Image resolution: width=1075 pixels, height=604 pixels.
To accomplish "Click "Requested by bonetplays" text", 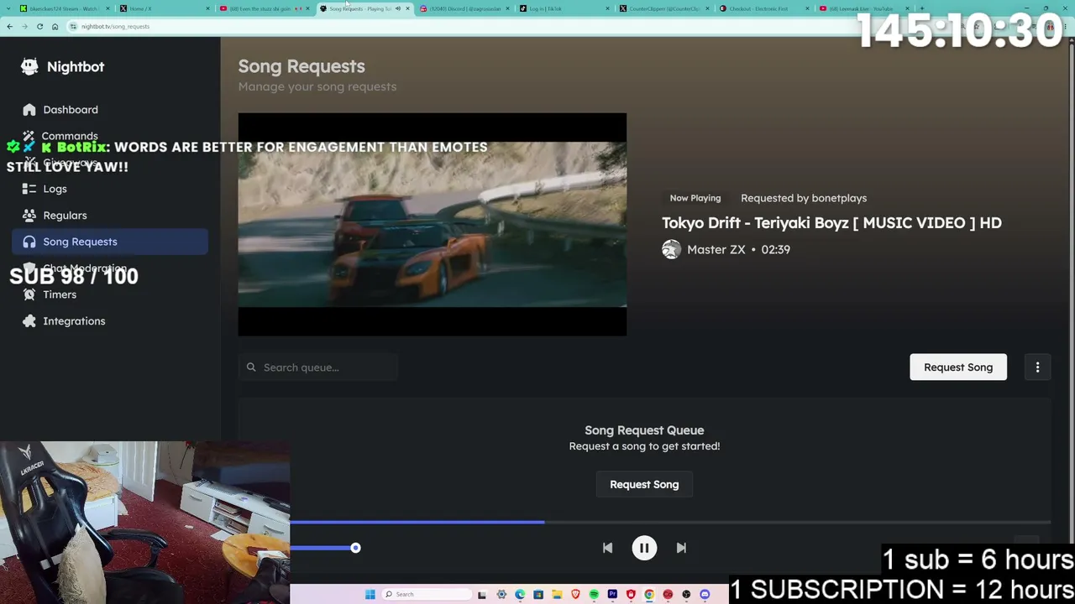I will click(804, 198).
